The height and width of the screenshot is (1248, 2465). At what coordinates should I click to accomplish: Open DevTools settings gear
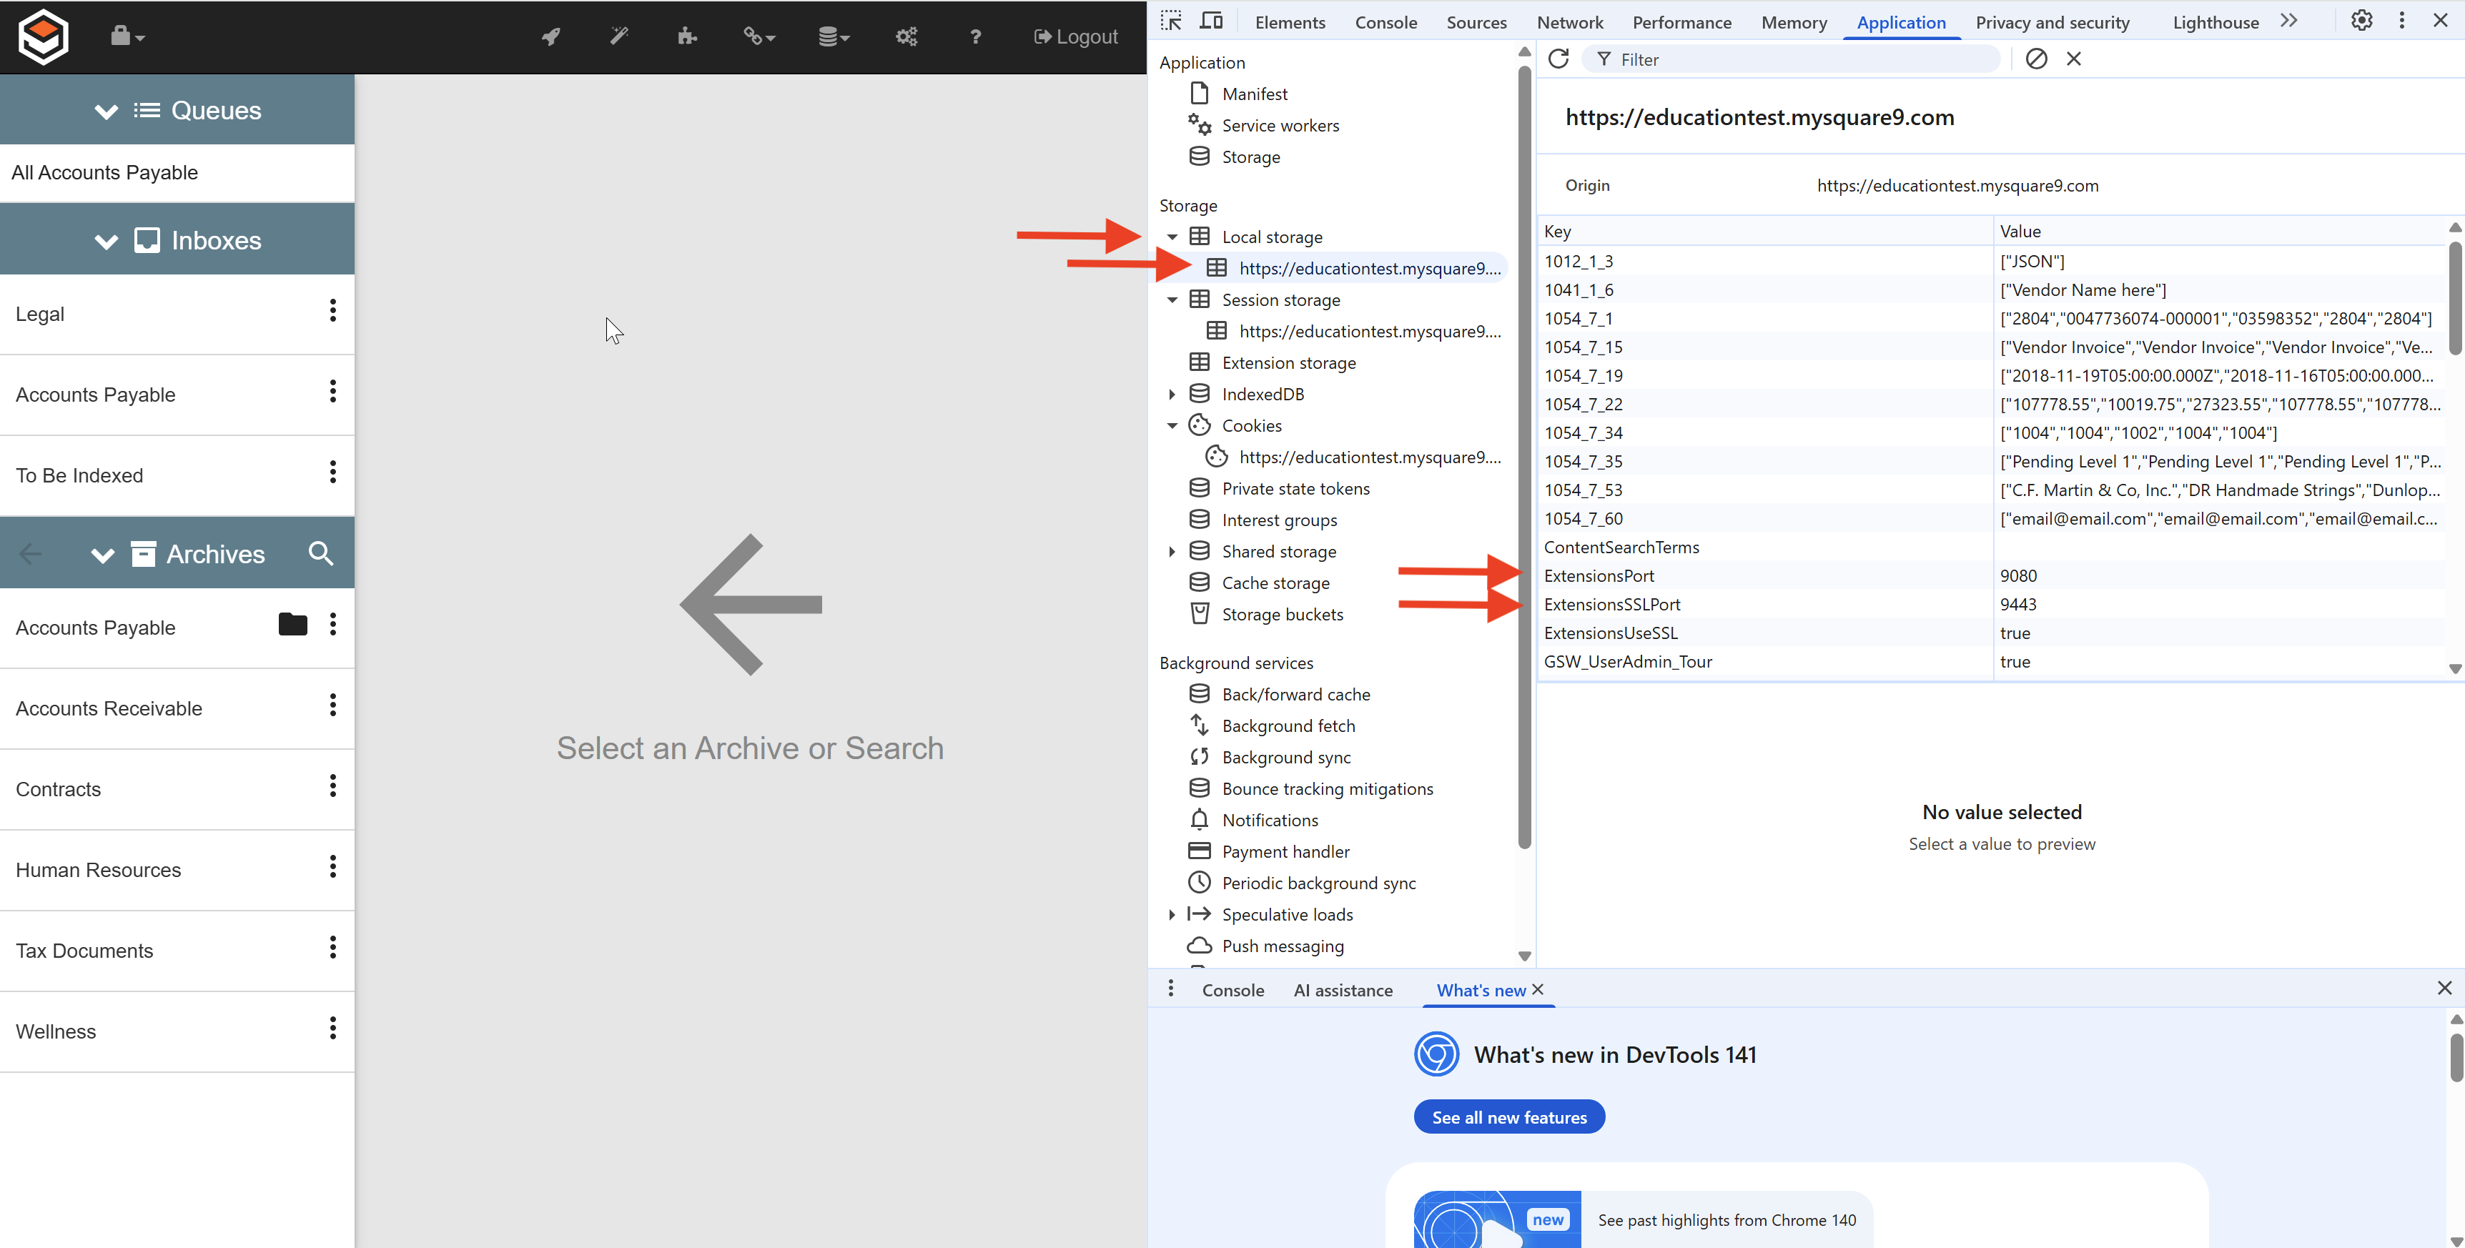coord(2361,21)
